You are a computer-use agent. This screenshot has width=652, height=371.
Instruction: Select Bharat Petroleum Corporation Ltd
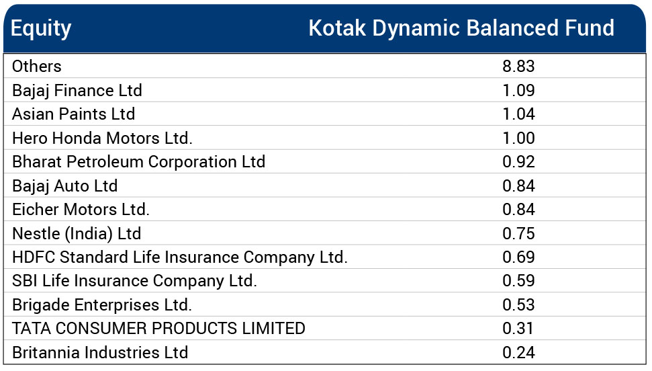[138, 162]
